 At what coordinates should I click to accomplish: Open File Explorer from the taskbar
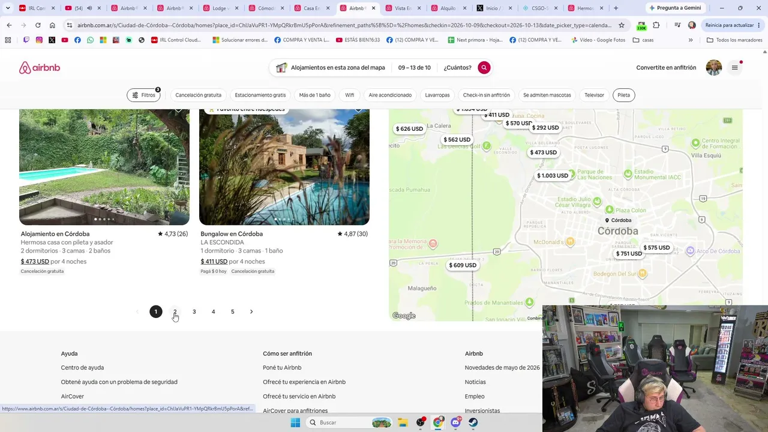tap(403, 422)
